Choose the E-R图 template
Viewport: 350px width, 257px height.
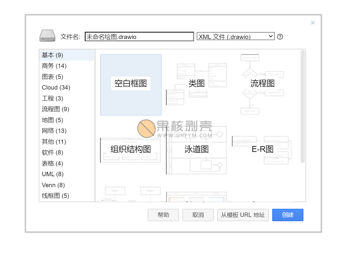coord(262,150)
